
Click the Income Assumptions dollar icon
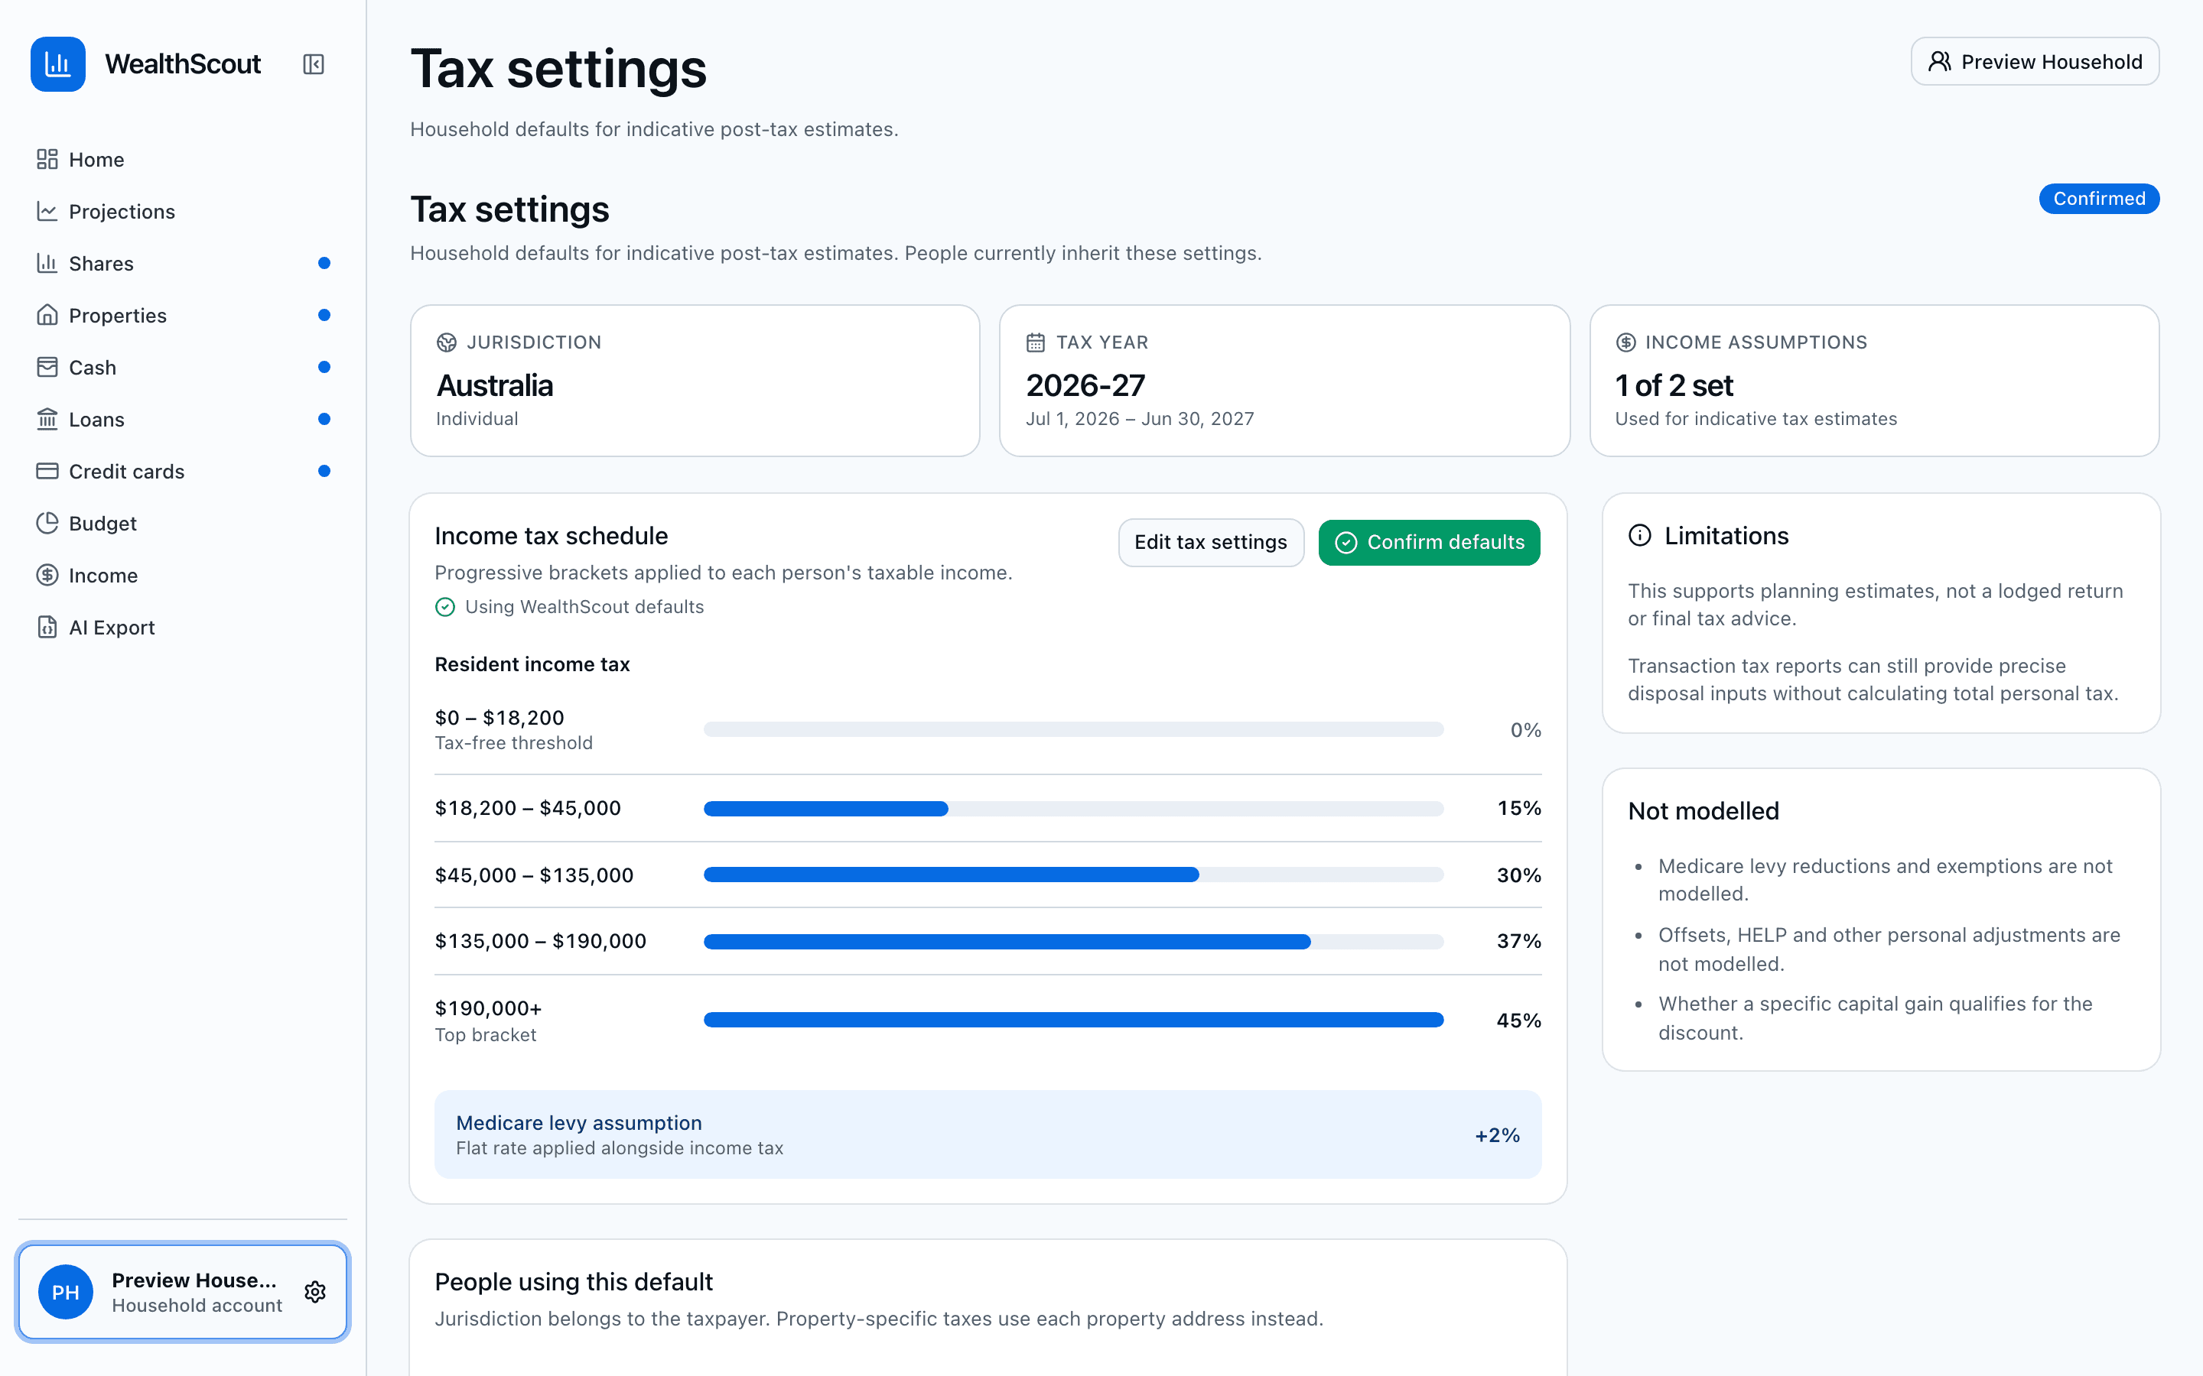1625,342
